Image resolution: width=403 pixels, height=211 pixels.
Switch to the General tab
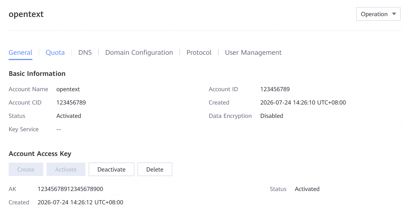[21, 53]
